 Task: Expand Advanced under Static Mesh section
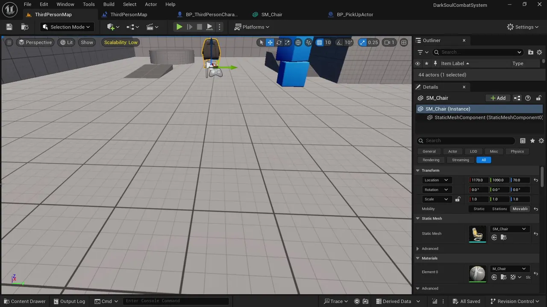click(418, 249)
